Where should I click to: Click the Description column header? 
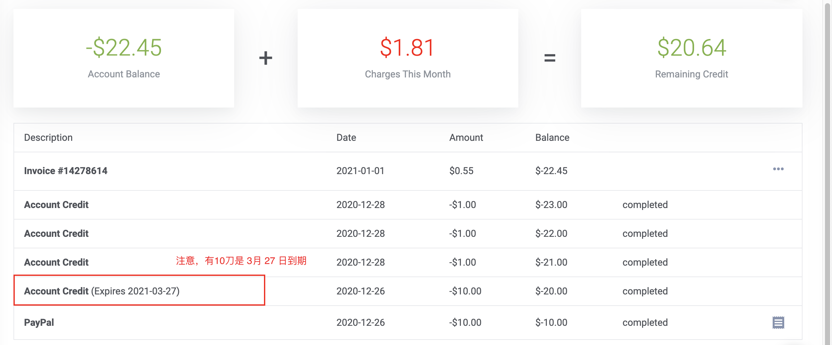48,138
